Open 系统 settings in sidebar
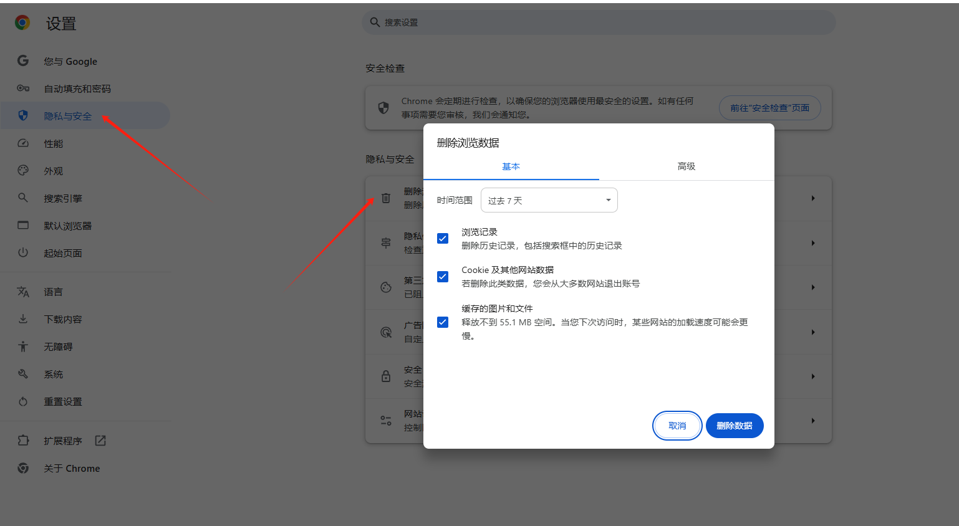The width and height of the screenshot is (959, 526). pyautogui.click(x=54, y=374)
